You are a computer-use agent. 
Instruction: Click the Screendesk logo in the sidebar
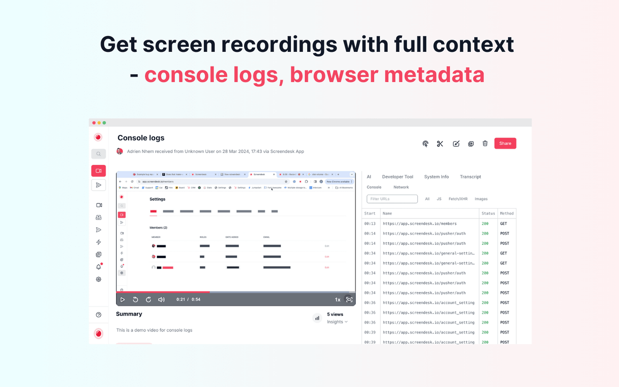[x=98, y=137]
